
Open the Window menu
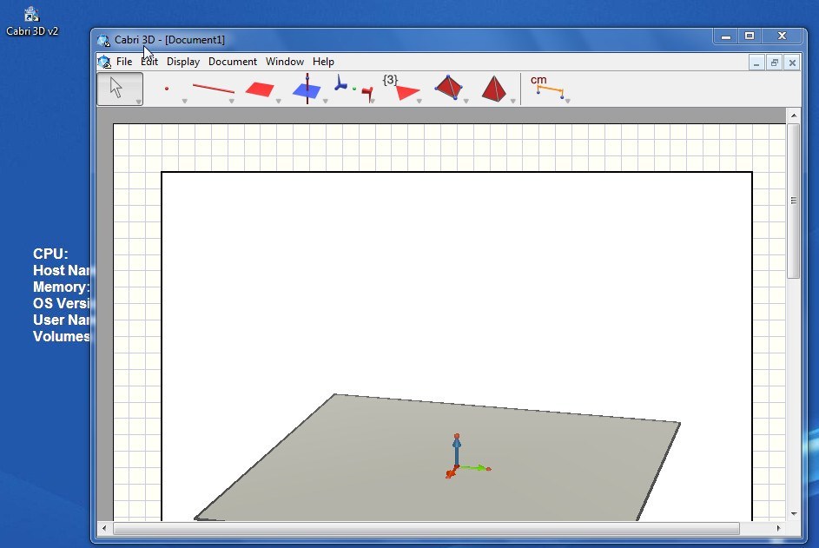click(x=284, y=62)
